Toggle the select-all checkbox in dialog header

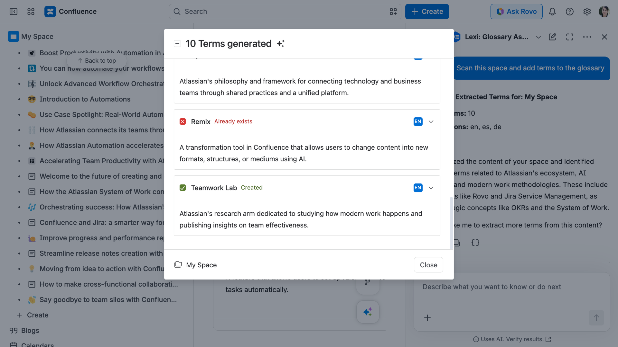(x=177, y=44)
